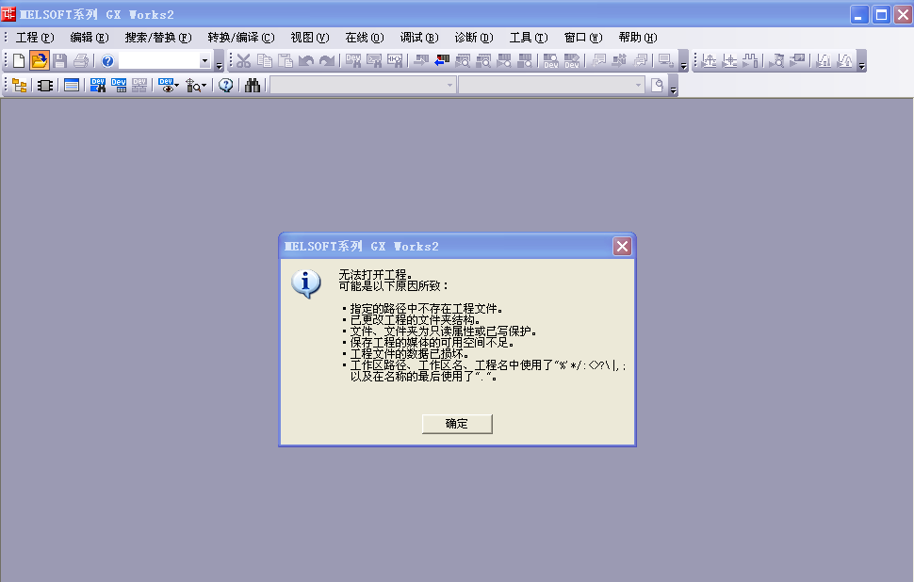This screenshot has width=914, height=582.
Task: Click the 确定 button in dialog
Action: click(x=457, y=424)
